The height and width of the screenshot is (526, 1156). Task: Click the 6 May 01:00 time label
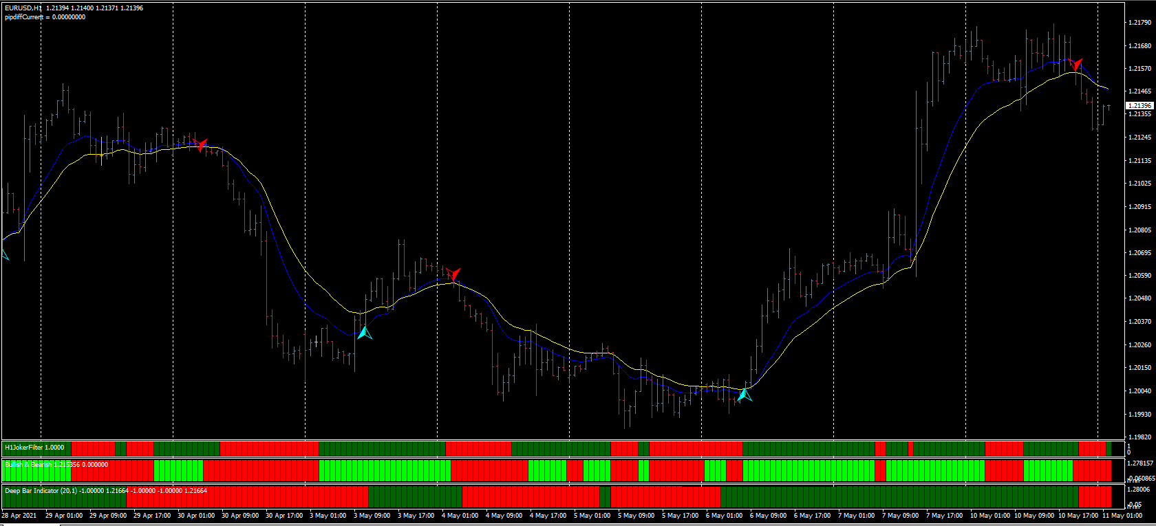pos(725,516)
